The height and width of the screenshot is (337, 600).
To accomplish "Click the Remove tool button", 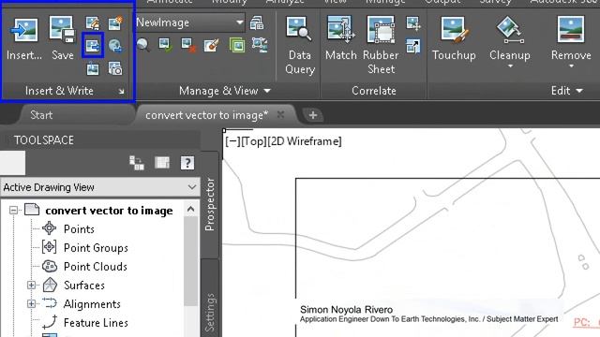I will click(x=571, y=38).
